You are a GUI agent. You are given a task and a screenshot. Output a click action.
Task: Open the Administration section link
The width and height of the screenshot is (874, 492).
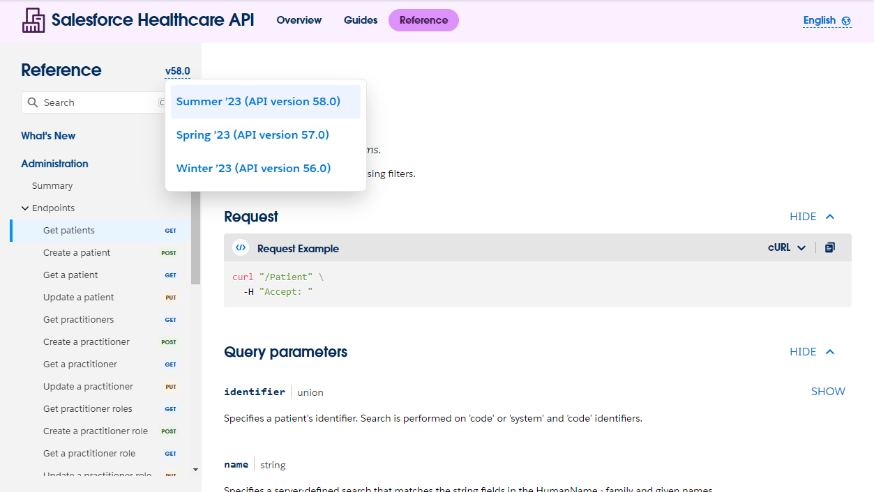point(54,164)
